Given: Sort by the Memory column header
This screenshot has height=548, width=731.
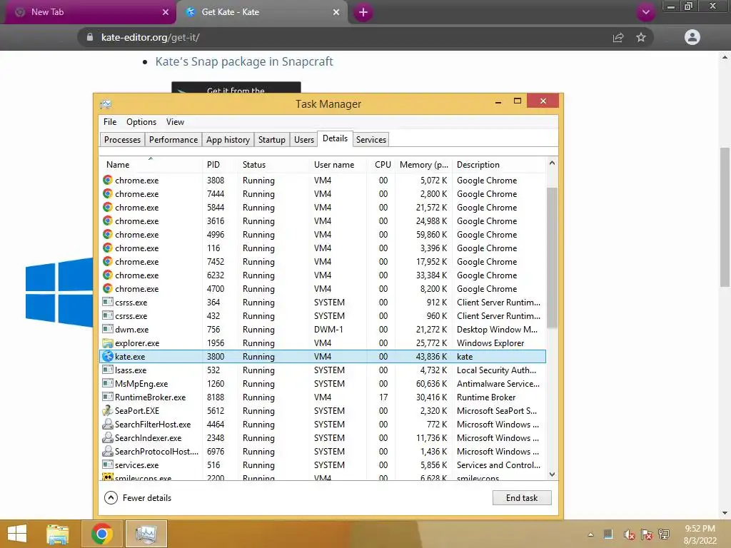Looking at the screenshot, I should pyautogui.click(x=423, y=165).
